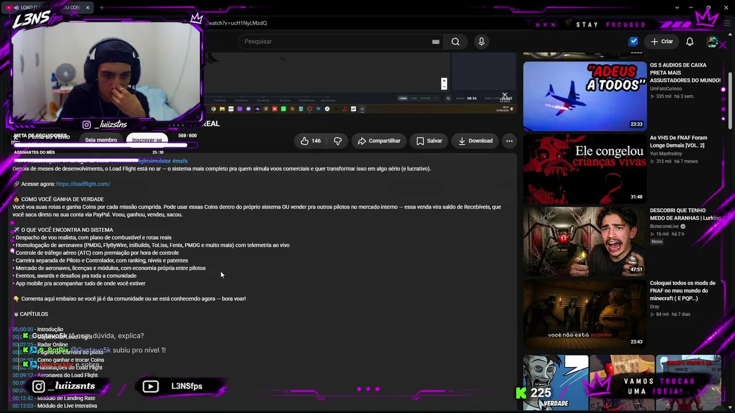The height and width of the screenshot is (413, 735).
Task: Share the video via Compartilhar
Action: pos(379,141)
